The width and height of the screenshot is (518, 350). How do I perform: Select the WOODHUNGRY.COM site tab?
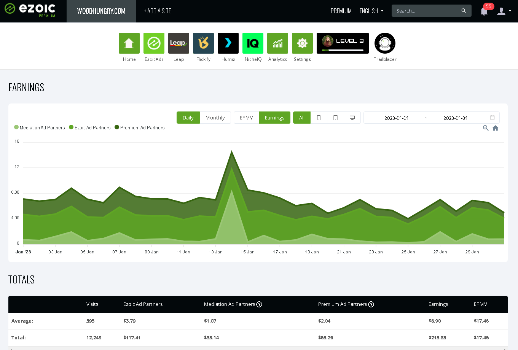click(x=101, y=11)
